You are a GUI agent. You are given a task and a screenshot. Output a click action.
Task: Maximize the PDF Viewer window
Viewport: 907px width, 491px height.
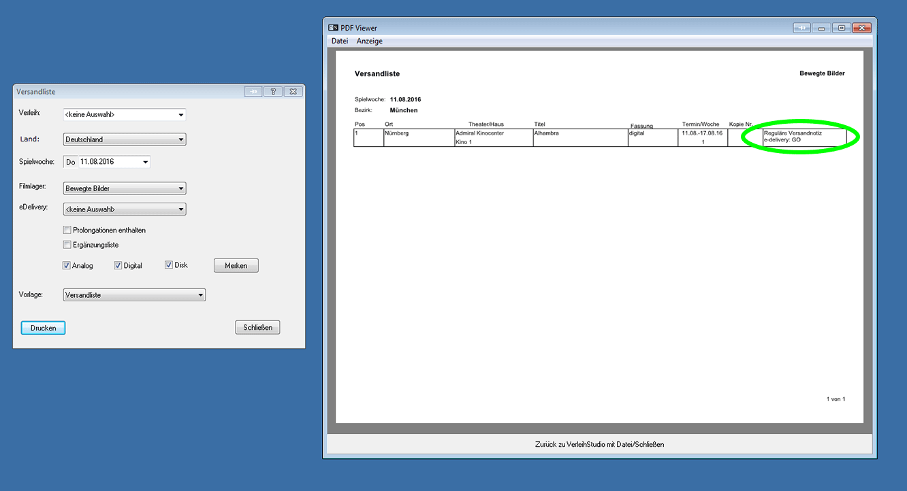(842, 28)
